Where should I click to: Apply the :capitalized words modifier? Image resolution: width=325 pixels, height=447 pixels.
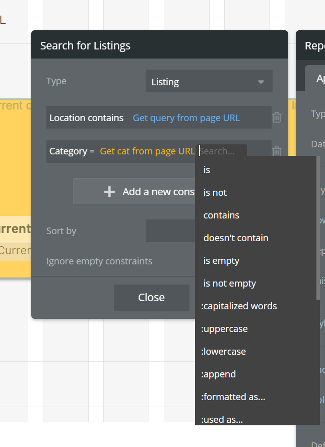239,306
